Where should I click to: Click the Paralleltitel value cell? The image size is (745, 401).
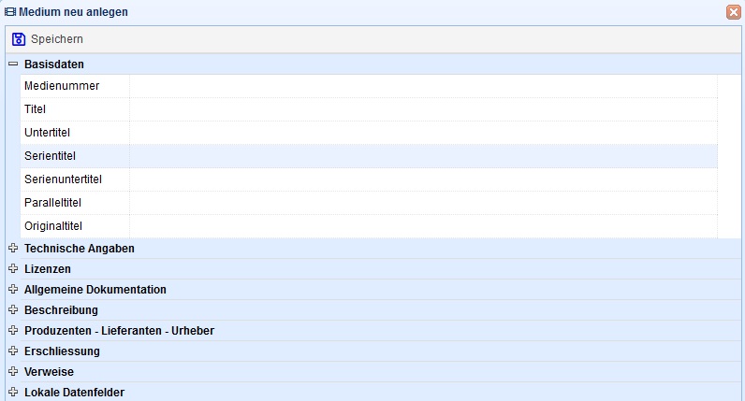[423, 203]
